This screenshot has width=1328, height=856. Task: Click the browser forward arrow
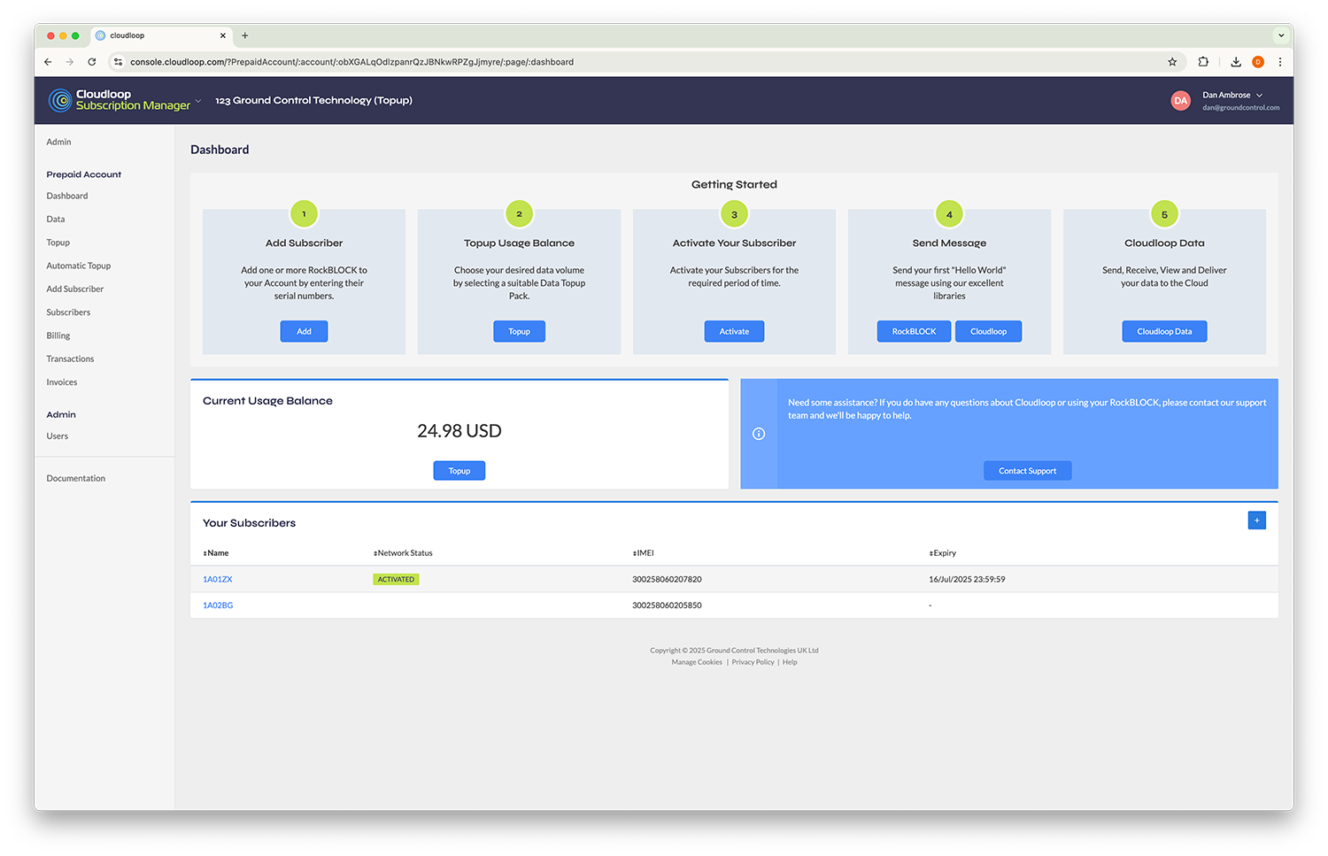coord(70,62)
